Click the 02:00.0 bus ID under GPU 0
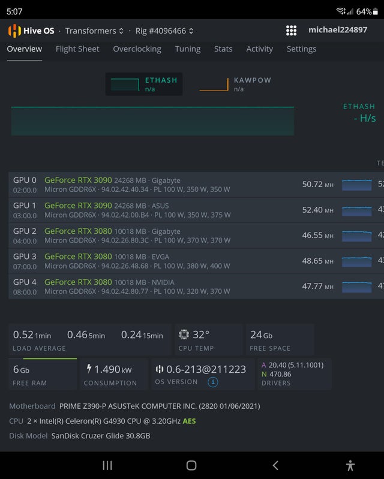Viewport: 384px width, 479px height. (25, 190)
